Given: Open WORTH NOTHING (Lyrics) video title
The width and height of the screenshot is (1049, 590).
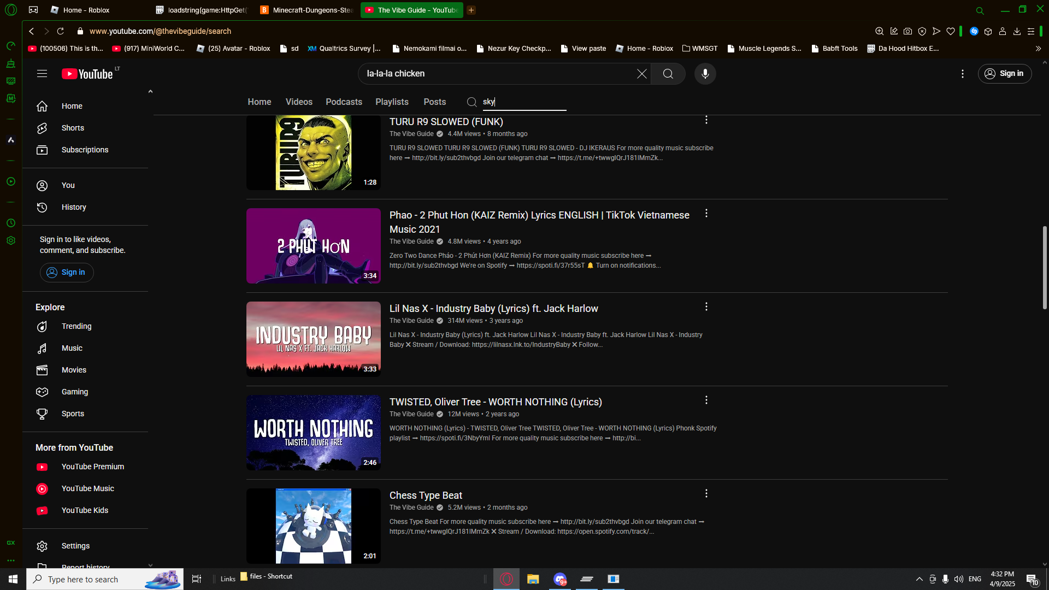Looking at the screenshot, I should point(496,402).
